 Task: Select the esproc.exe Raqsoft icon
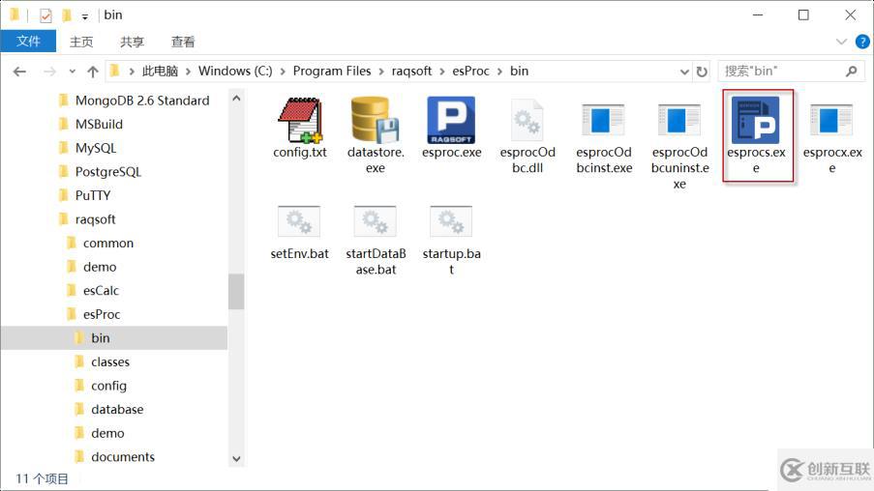pos(451,120)
